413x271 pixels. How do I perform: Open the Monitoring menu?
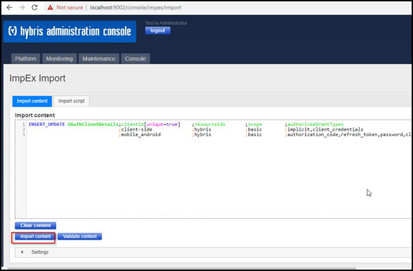59,59
